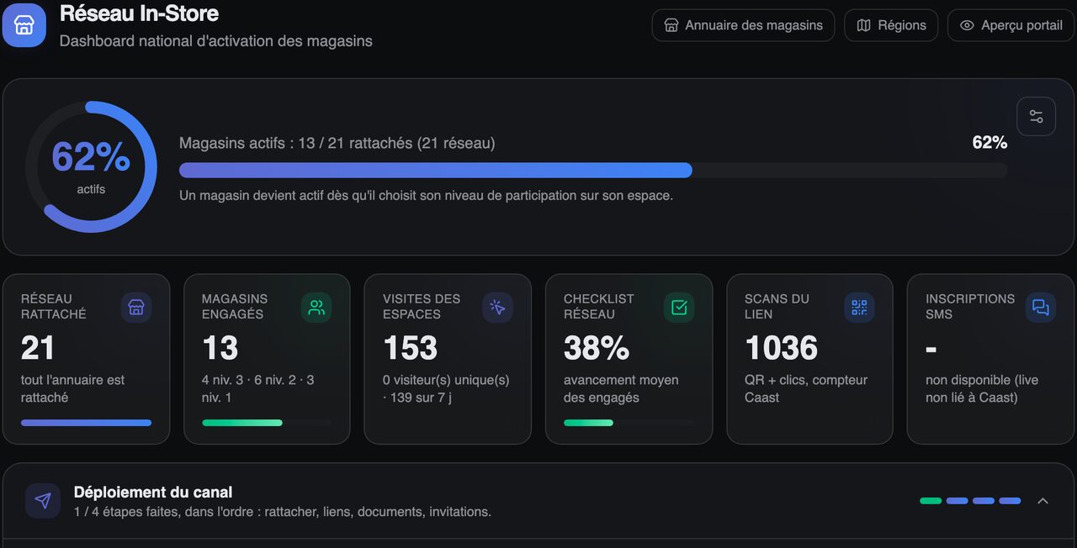1077x548 pixels.
Task: Click the Checklist réseau progress bar
Action: click(x=629, y=423)
